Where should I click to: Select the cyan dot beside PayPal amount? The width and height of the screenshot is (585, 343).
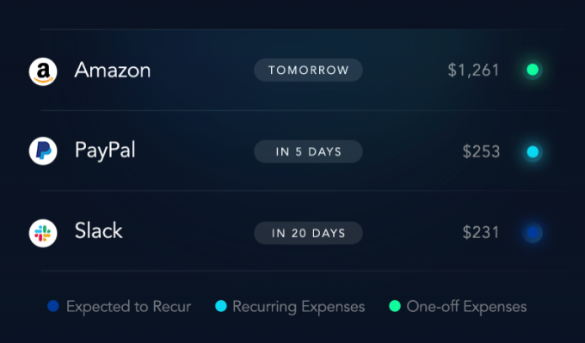pyautogui.click(x=533, y=152)
